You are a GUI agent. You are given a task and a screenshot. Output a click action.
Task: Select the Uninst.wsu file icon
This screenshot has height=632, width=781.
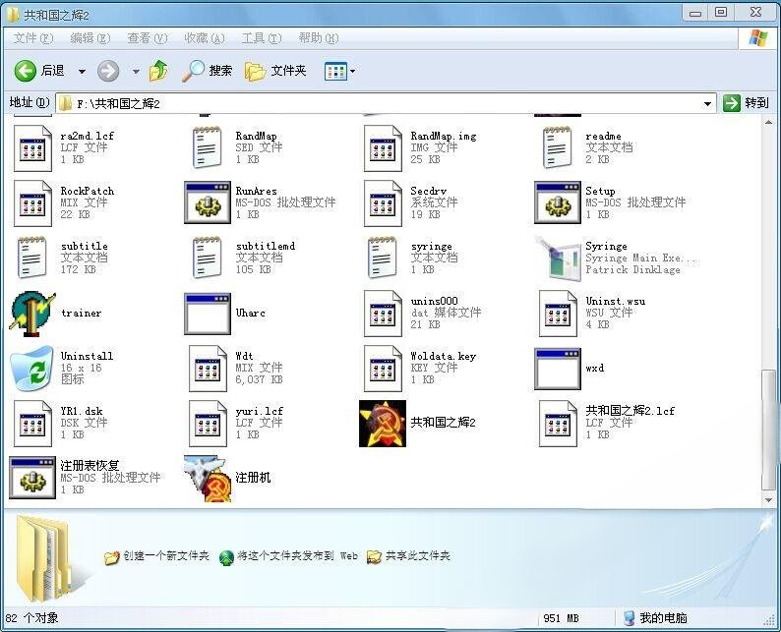point(558,314)
